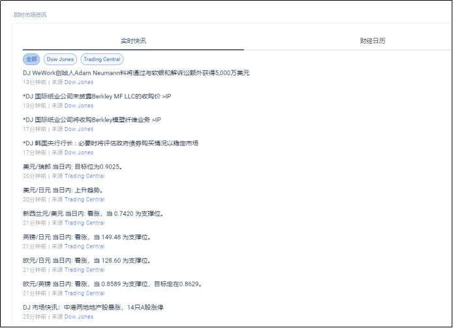Open 欧元/英镑 0.8589 support analysis
Screen dimensions: 453x328
point(112,284)
